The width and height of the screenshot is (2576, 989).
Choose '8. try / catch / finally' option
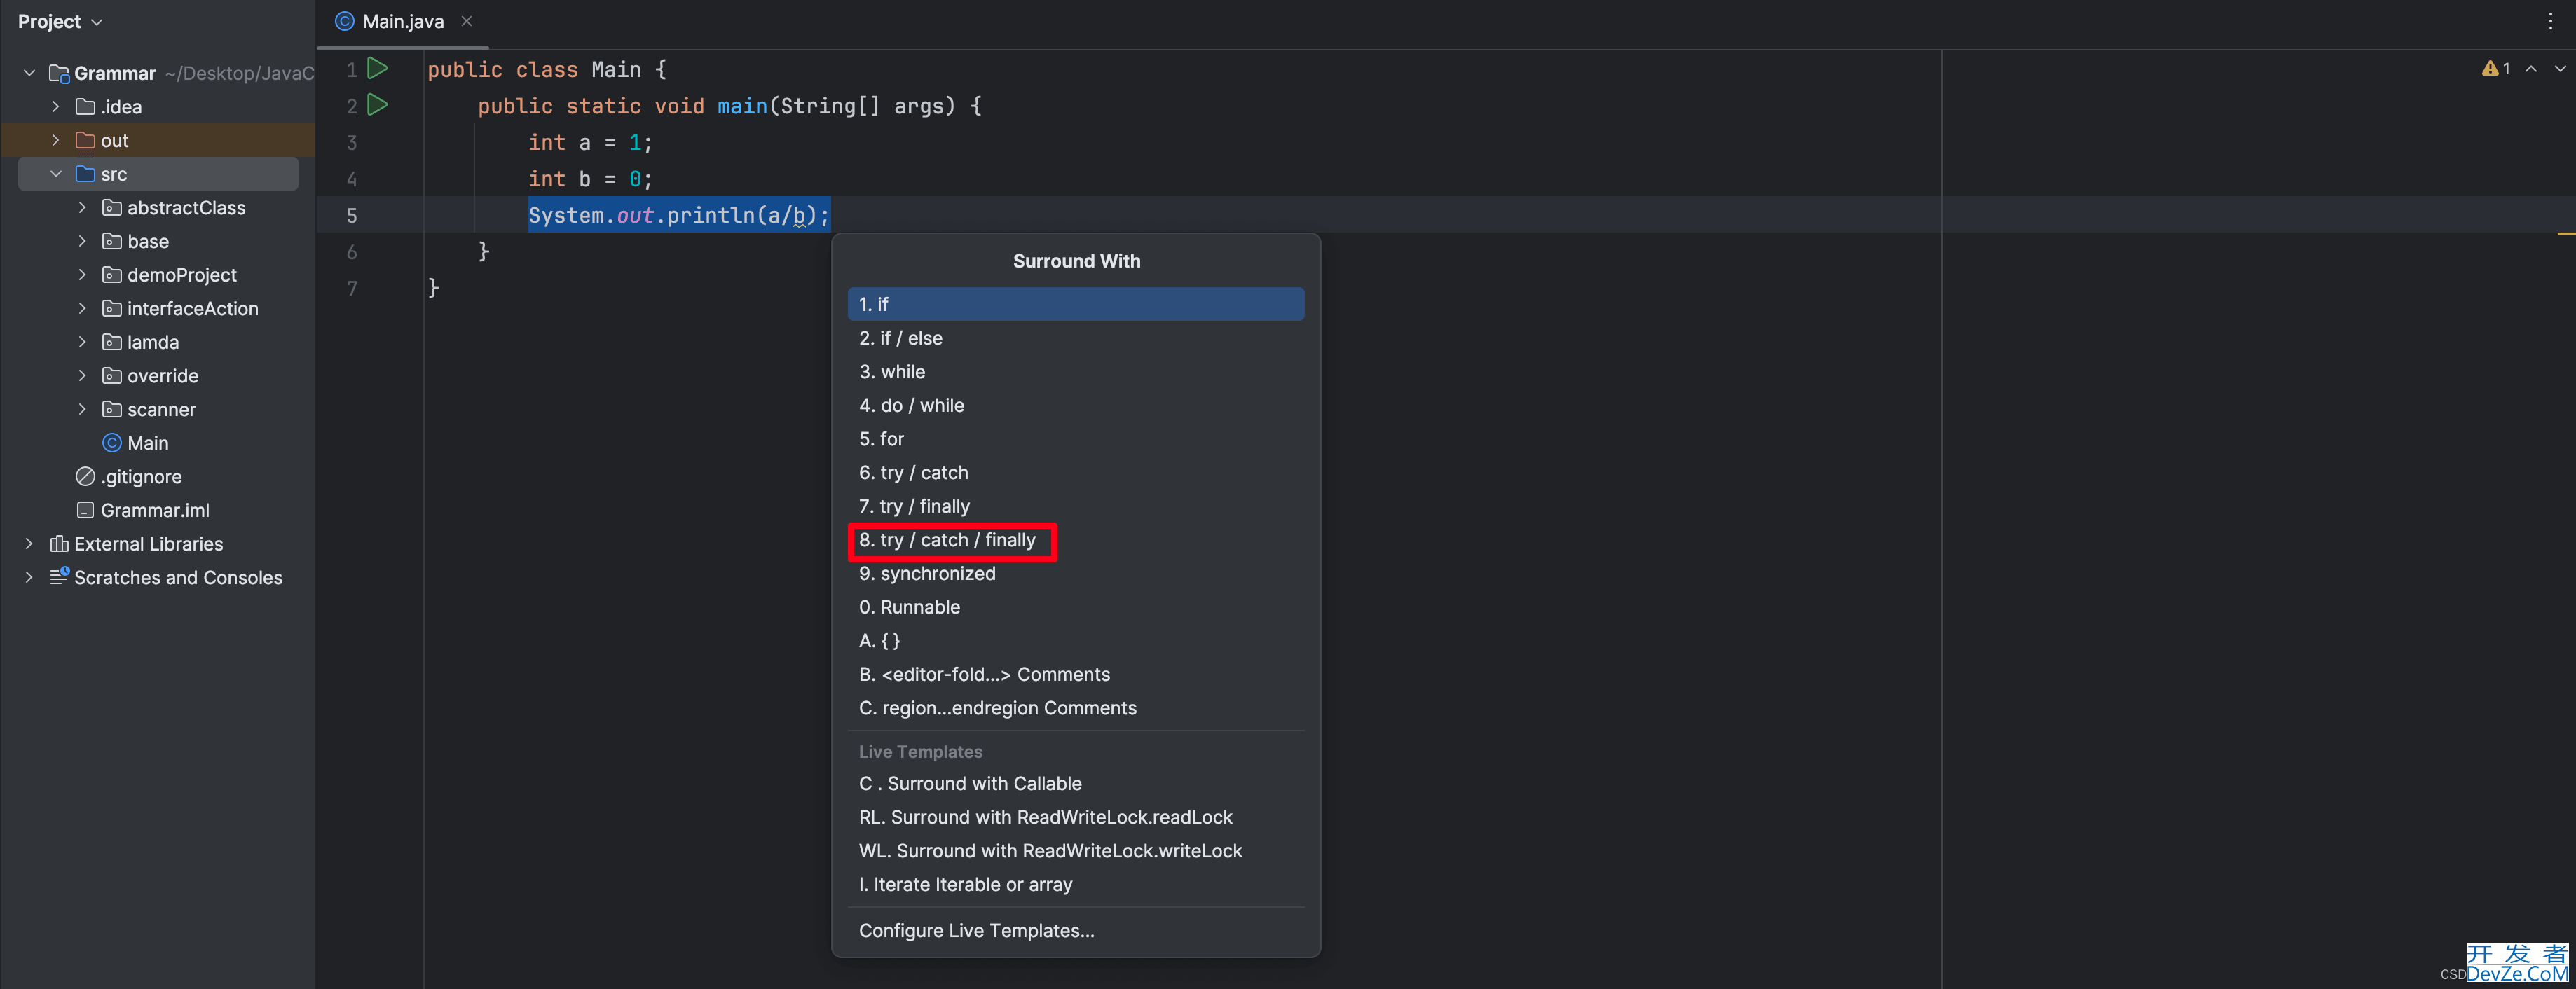(1075, 540)
